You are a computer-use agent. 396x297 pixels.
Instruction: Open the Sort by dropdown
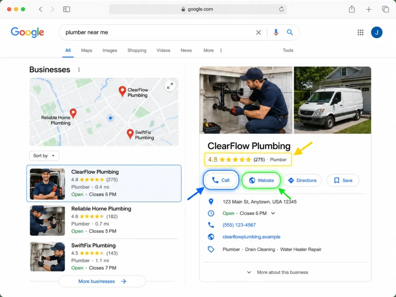pyautogui.click(x=44, y=155)
